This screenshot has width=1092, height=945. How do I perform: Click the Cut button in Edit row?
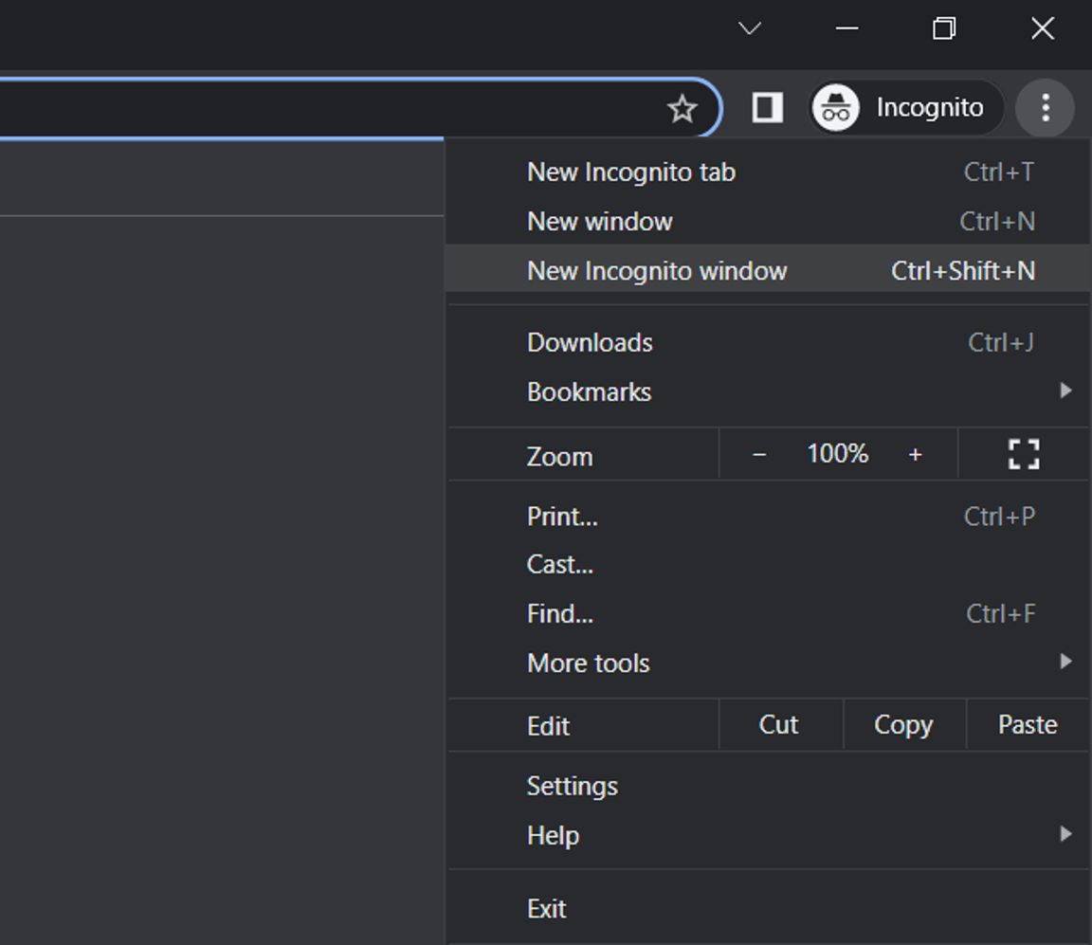coord(779,725)
